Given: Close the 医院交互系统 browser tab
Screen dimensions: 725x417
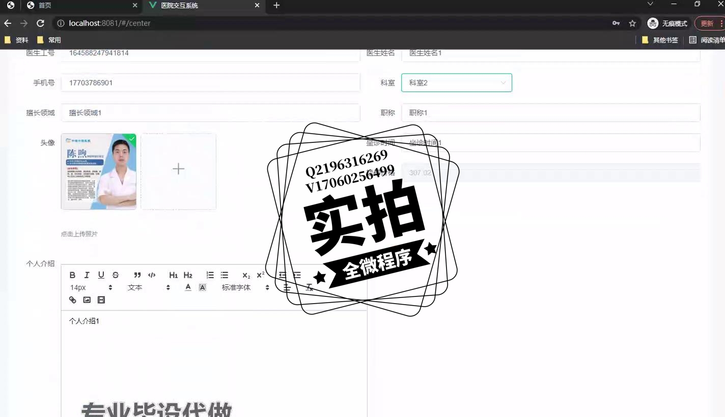Looking at the screenshot, I should [257, 6].
